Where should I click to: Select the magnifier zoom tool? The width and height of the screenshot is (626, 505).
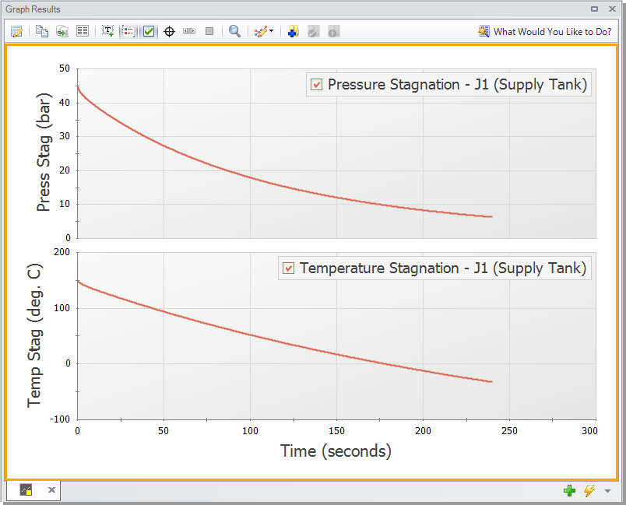[x=234, y=32]
